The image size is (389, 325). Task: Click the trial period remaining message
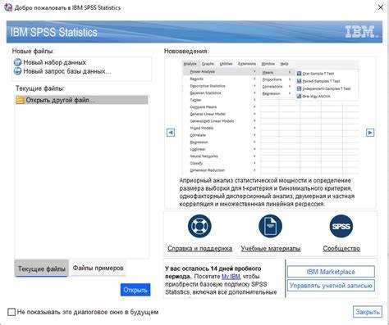point(221,280)
